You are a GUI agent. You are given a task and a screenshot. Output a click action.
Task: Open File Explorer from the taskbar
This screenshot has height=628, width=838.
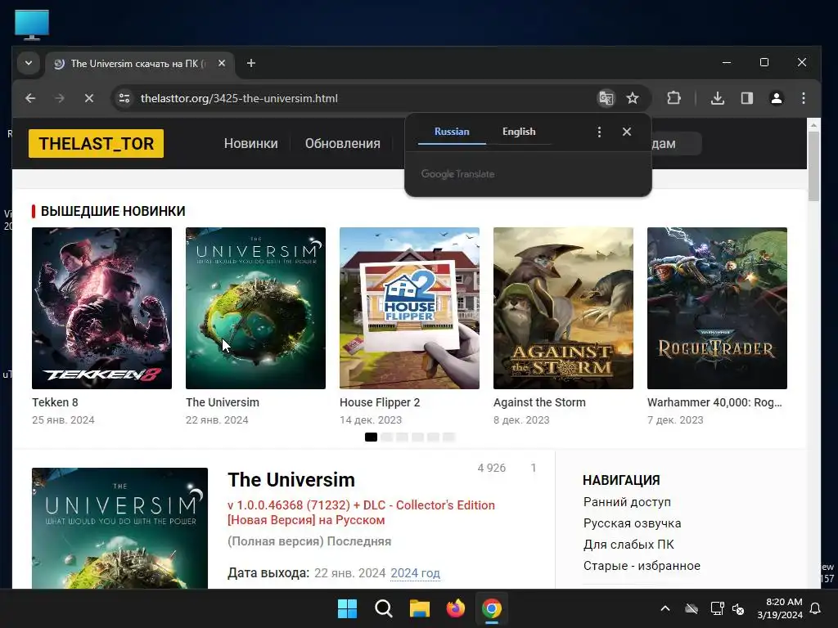coord(420,608)
